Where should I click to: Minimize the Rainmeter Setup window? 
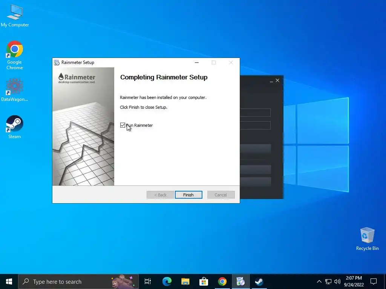197,63
